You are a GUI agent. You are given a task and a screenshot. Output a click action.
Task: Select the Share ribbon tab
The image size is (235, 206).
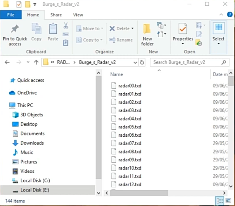56,15
